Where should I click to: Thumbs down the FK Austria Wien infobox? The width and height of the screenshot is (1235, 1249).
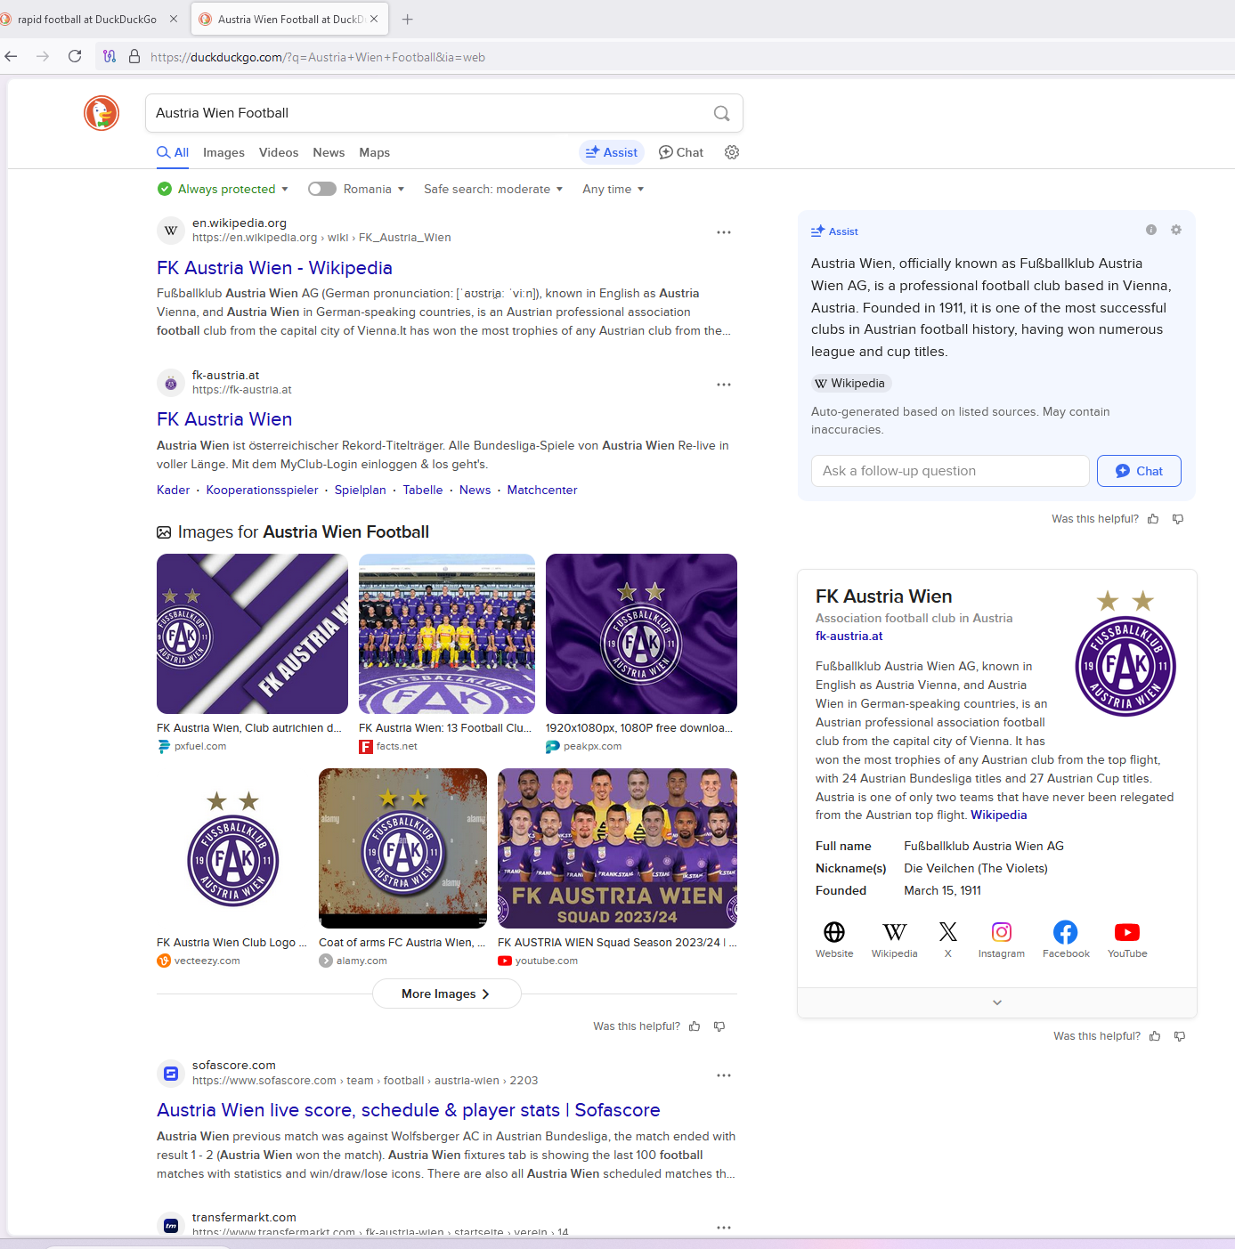1180,1036
